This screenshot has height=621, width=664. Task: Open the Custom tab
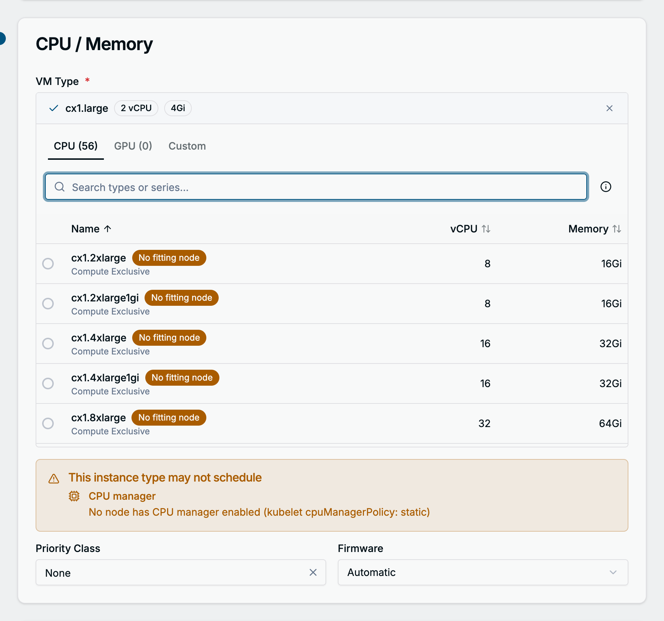187,146
